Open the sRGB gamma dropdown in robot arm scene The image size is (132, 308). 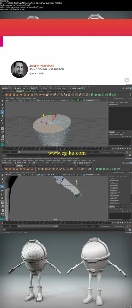[93, 175]
